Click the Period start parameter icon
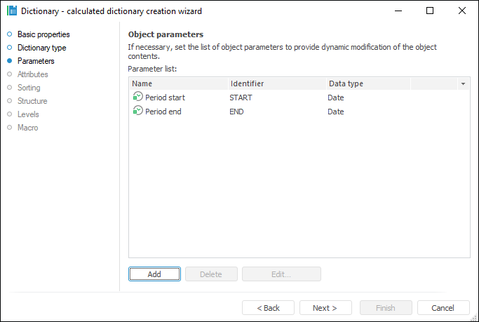The height and width of the screenshot is (322, 479). pos(137,98)
